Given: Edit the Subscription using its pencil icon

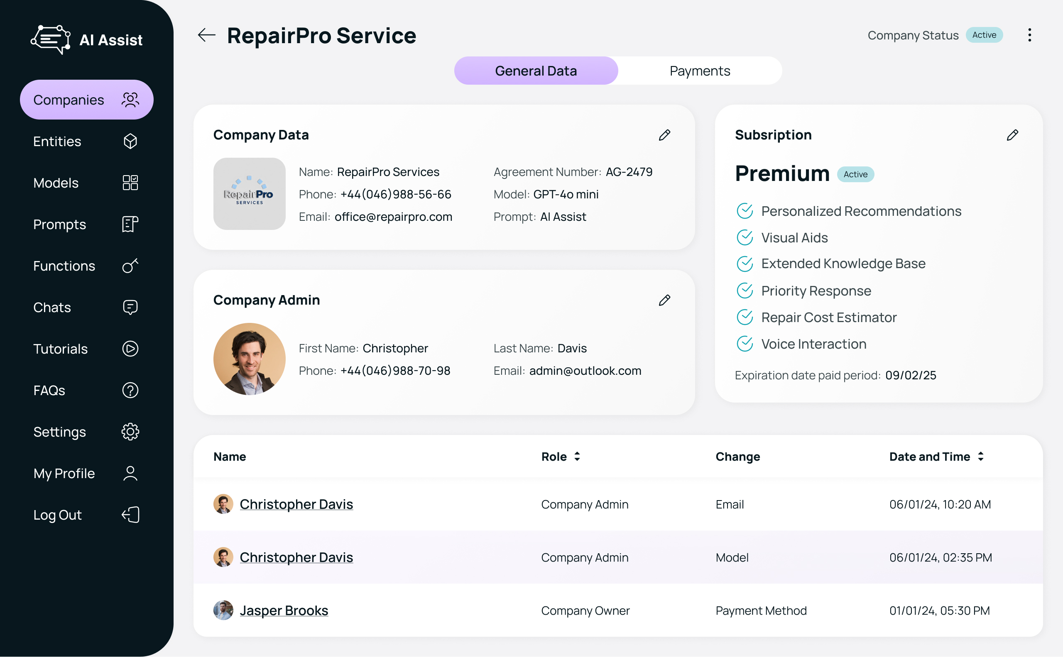Looking at the screenshot, I should pos(1013,135).
